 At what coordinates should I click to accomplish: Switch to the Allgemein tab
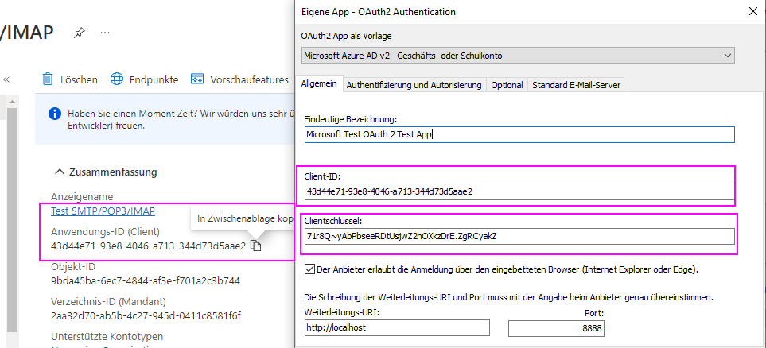318,84
